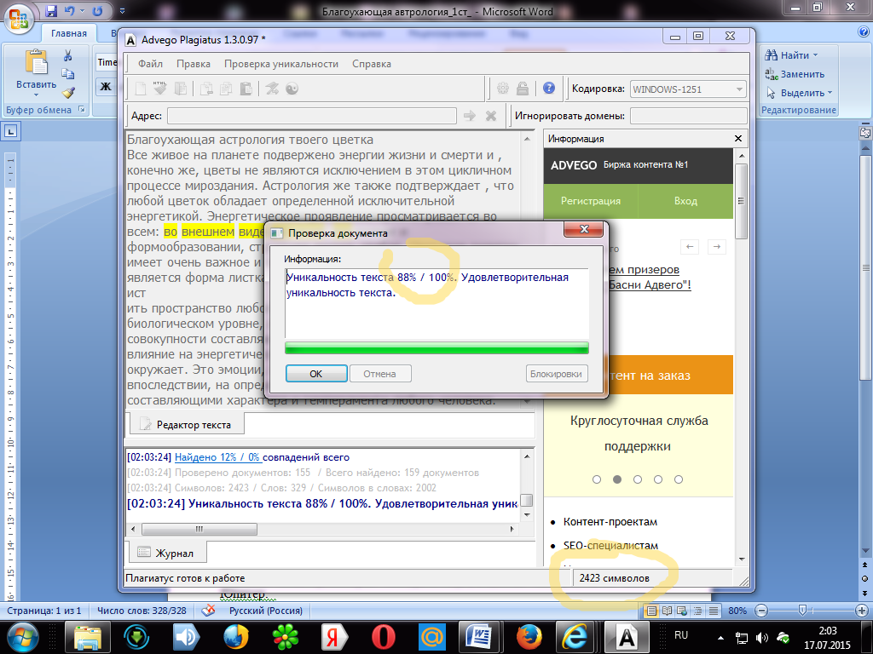The image size is (873, 654).
Task: Expand the Кодировка encoding dropdown
Action: [x=737, y=89]
